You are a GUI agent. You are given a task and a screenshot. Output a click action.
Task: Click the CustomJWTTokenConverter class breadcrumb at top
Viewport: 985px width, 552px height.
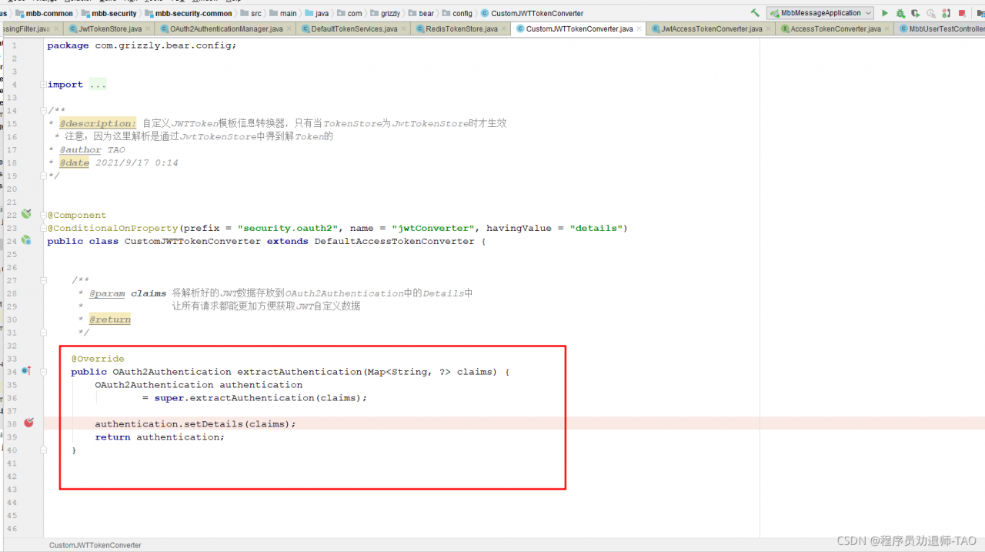(x=532, y=13)
